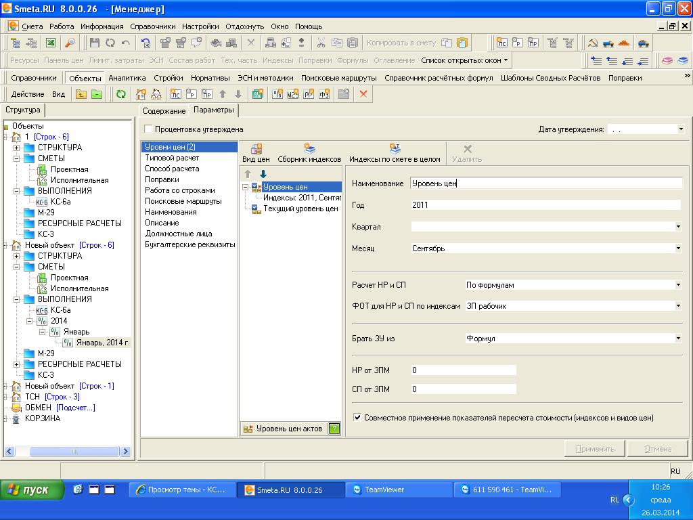Click the ФЗ icon in objects toolbar
Viewport: 693px width, 520px height.
(324, 93)
